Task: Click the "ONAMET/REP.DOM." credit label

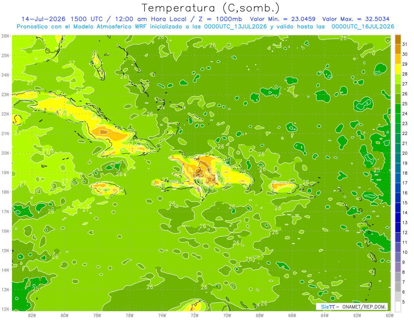Action: [364, 307]
